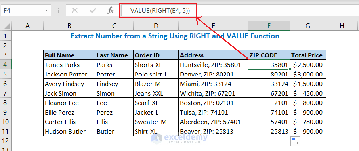Select row 12 header

(6, 140)
